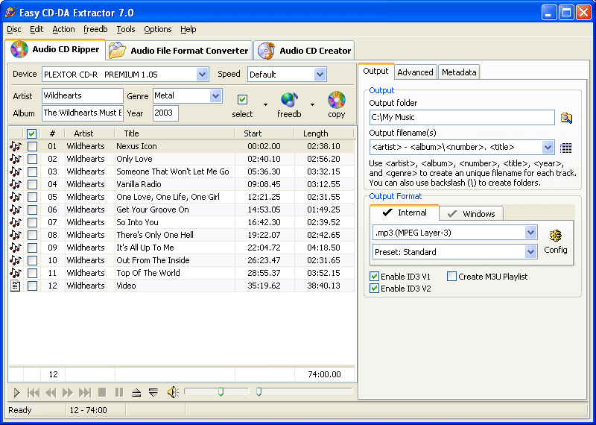Click the playback position slider handle
596x425 pixels.
point(259,392)
